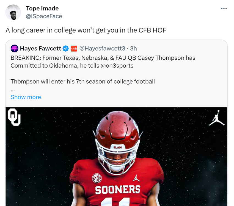The width and height of the screenshot is (234, 206).
Task: Click Tope Imade's profile avatar
Action: 13,12
